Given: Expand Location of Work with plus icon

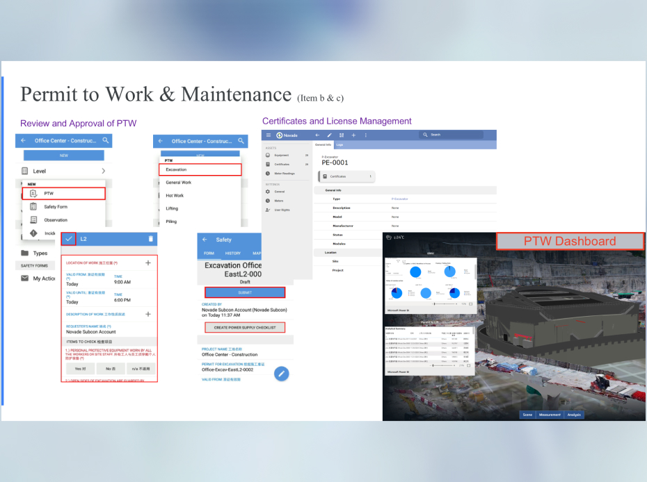Looking at the screenshot, I should 147,263.
